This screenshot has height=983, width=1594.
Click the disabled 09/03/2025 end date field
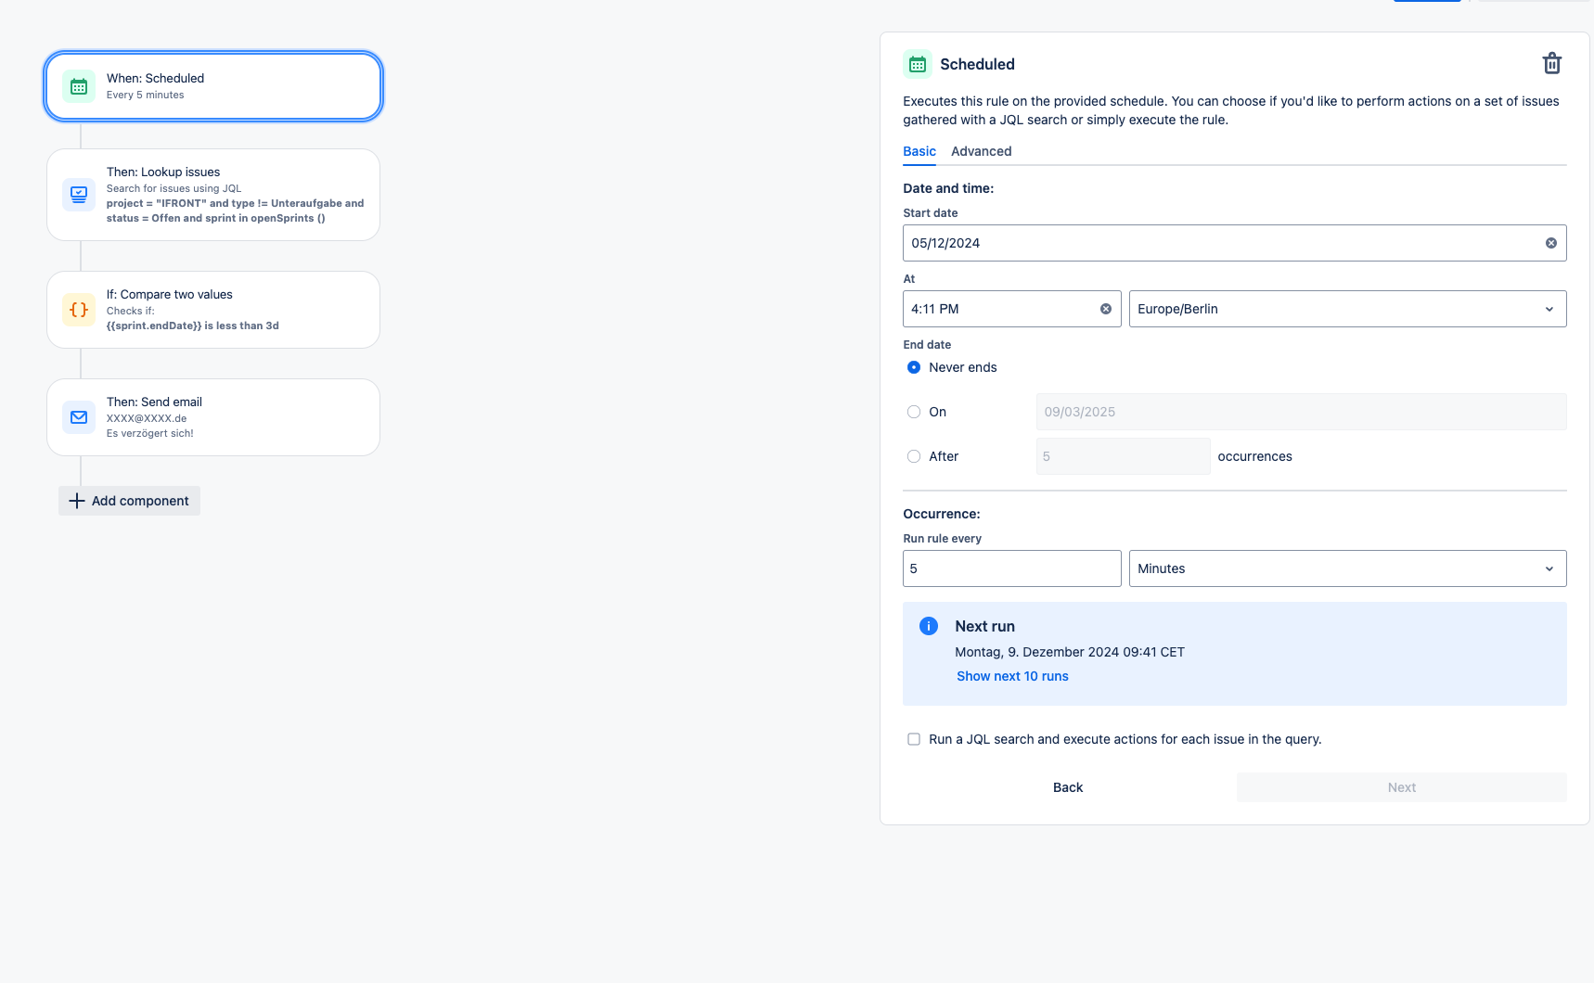coord(1302,412)
